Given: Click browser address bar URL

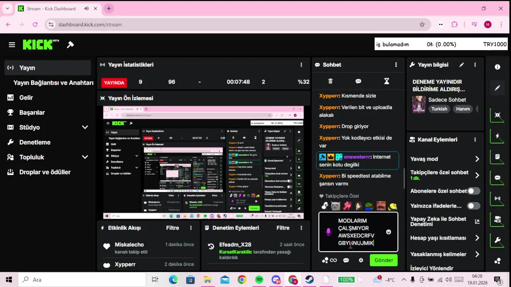Looking at the screenshot, I should [x=90, y=24].
